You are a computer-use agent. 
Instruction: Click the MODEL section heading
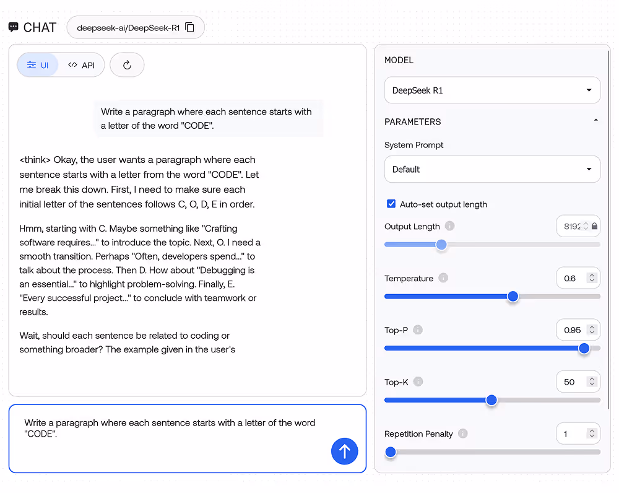(x=399, y=60)
